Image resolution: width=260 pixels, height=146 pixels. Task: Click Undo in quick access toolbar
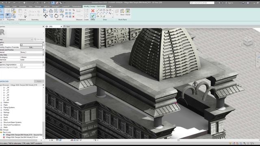point(15,3)
